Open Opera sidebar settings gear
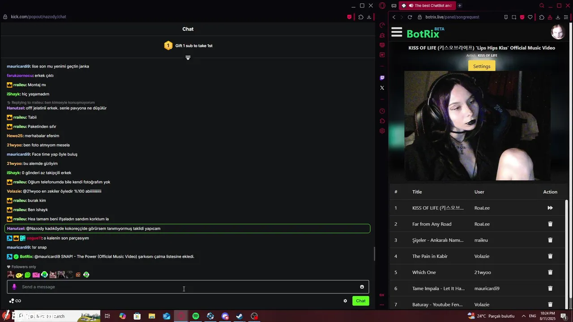The width and height of the screenshot is (573, 322). click(382, 131)
